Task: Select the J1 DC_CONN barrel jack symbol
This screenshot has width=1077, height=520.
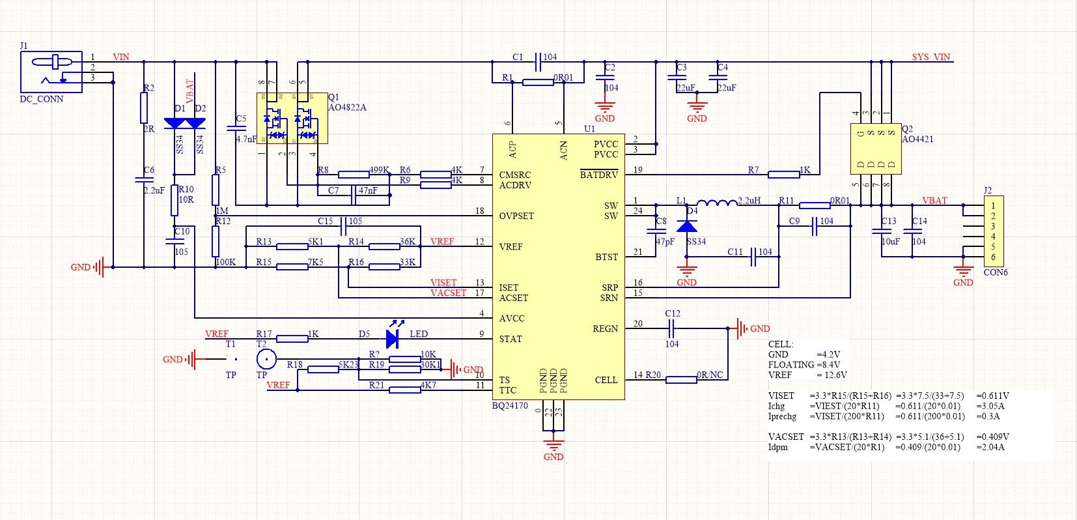Action: 51,72
